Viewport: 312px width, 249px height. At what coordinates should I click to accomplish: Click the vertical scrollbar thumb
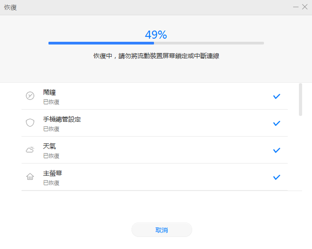pos(300,100)
